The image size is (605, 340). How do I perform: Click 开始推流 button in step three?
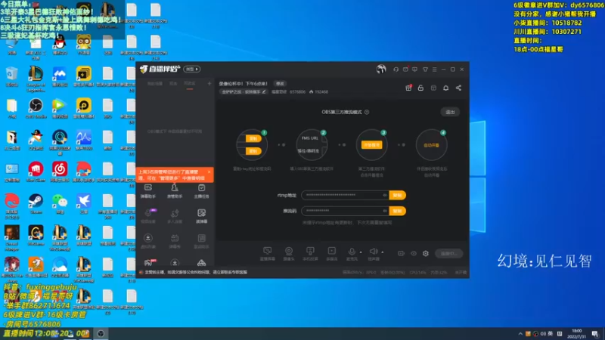371,145
